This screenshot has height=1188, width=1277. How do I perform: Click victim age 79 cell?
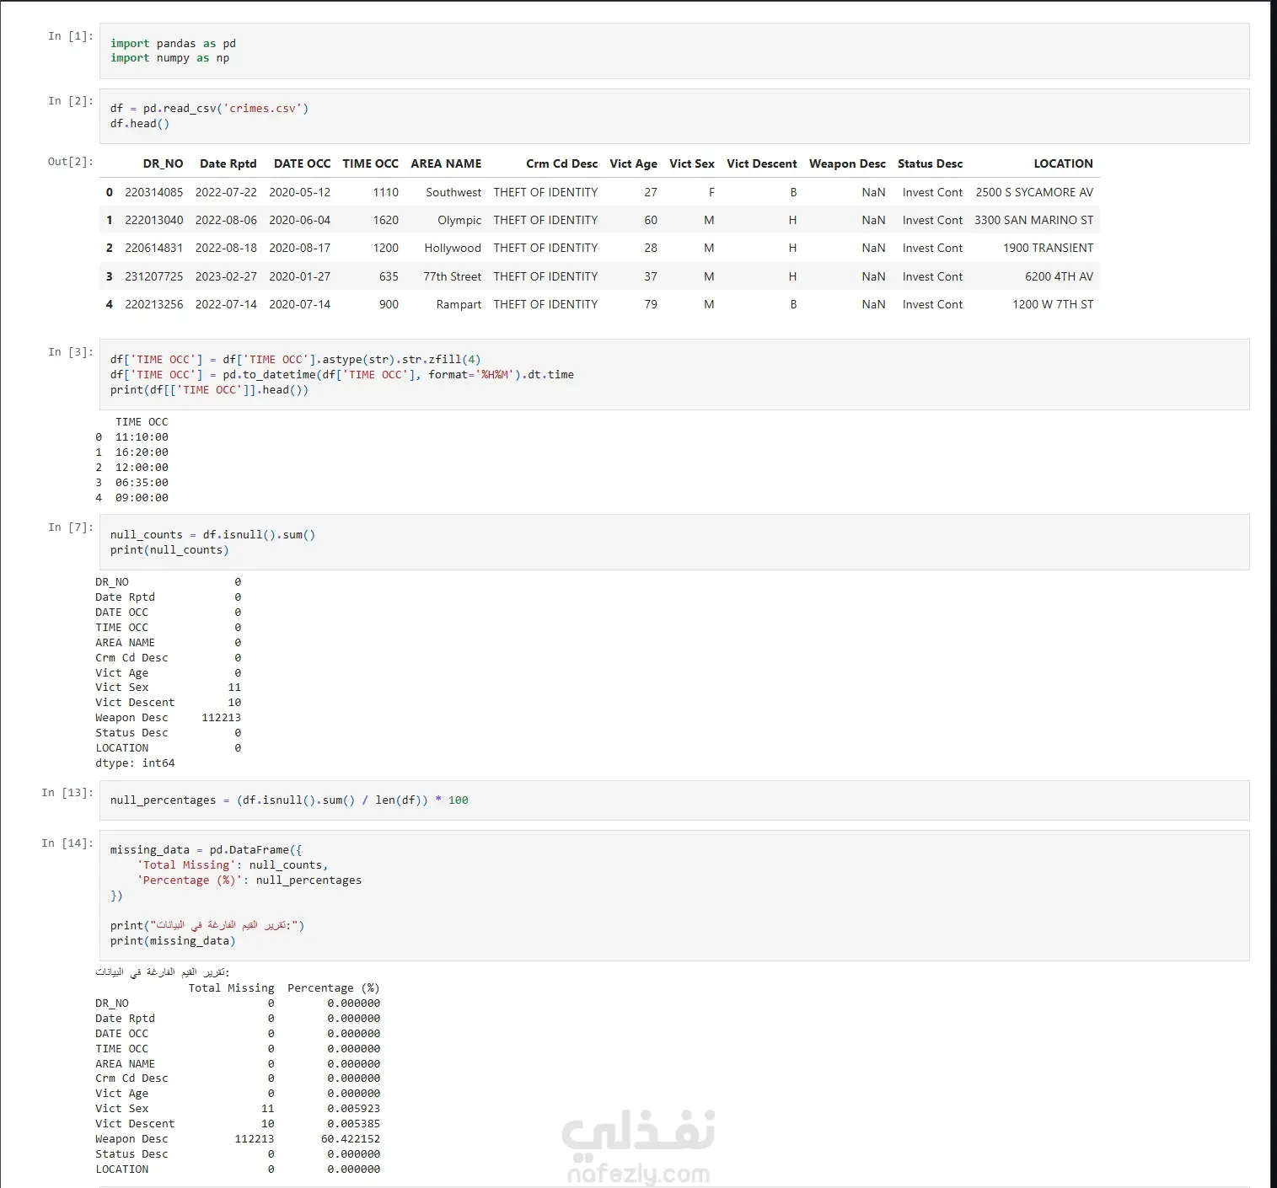point(651,304)
